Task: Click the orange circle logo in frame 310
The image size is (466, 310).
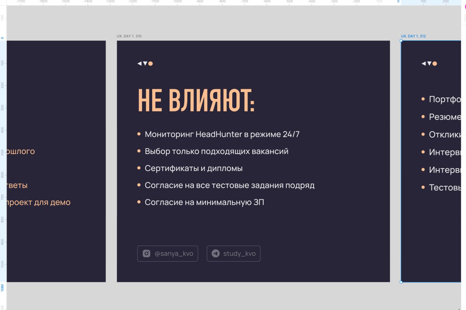Action: click(x=150, y=64)
